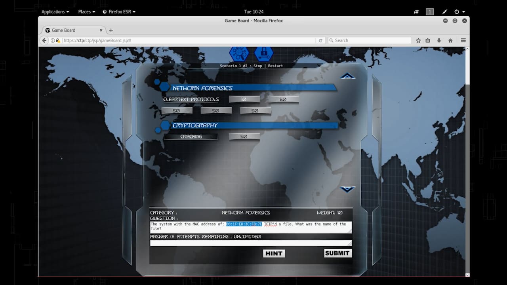Viewport: 507px width, 285px height.
Task: Restart the scenario via the Restart link
Action: click(x=275, y=66)
